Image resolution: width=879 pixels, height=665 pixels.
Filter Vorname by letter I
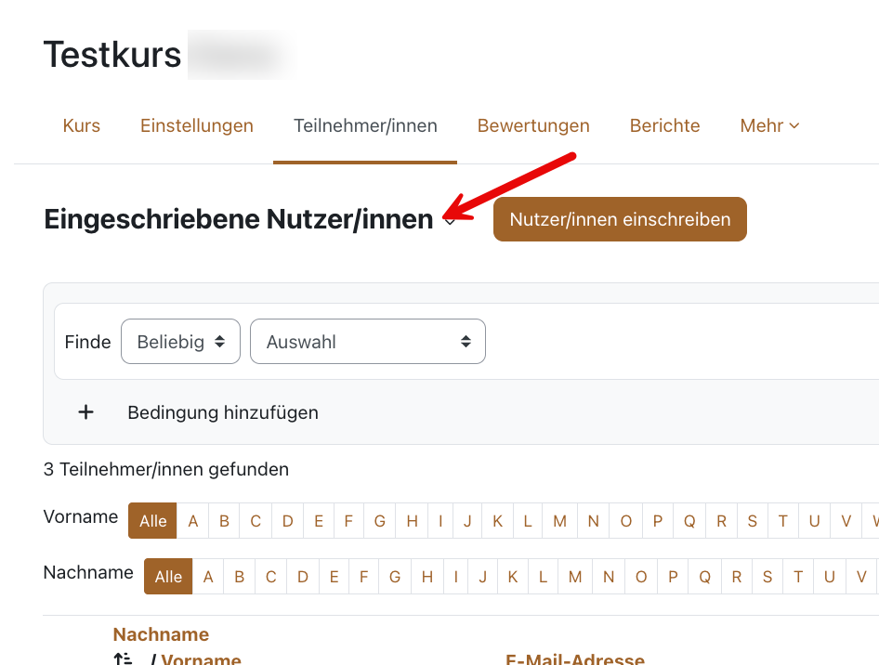click(440, 521)
